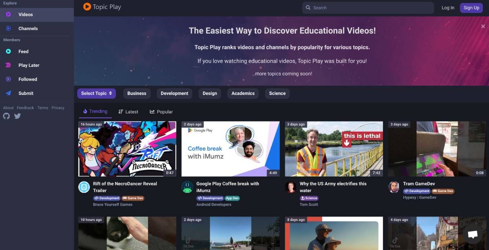Open the Feedback footer link
489x250 pixels.
(x=25, y=108)
